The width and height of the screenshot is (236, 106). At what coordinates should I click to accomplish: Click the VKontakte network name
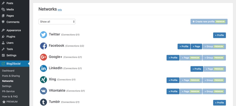click(x=57, y=91)
